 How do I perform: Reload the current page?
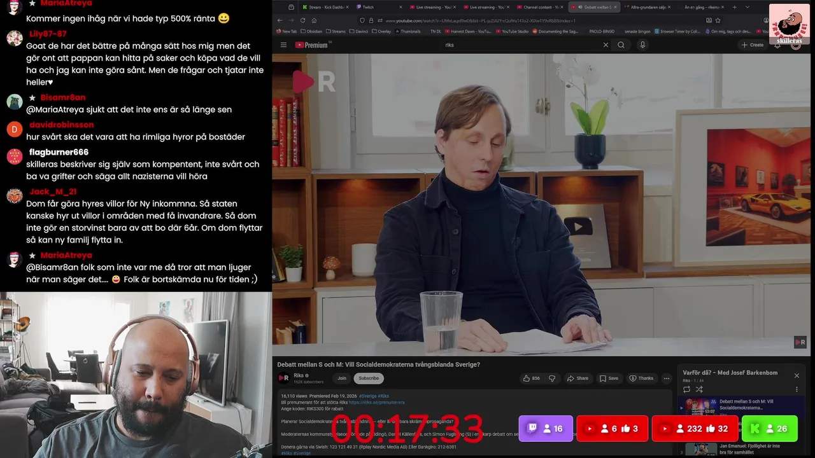point(302,20)
